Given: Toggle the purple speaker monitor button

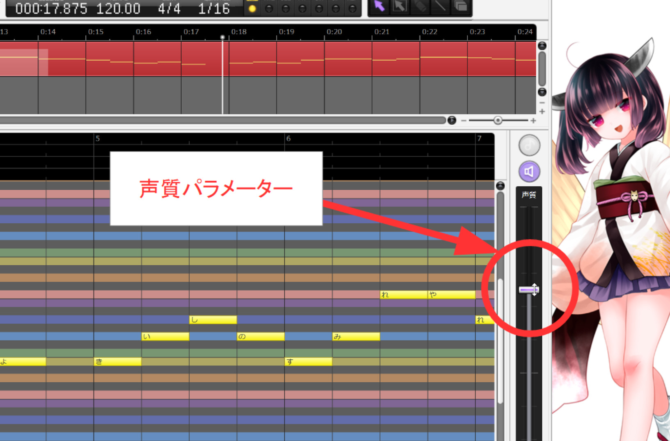Looking at the screenshot, I should (529, 172).
